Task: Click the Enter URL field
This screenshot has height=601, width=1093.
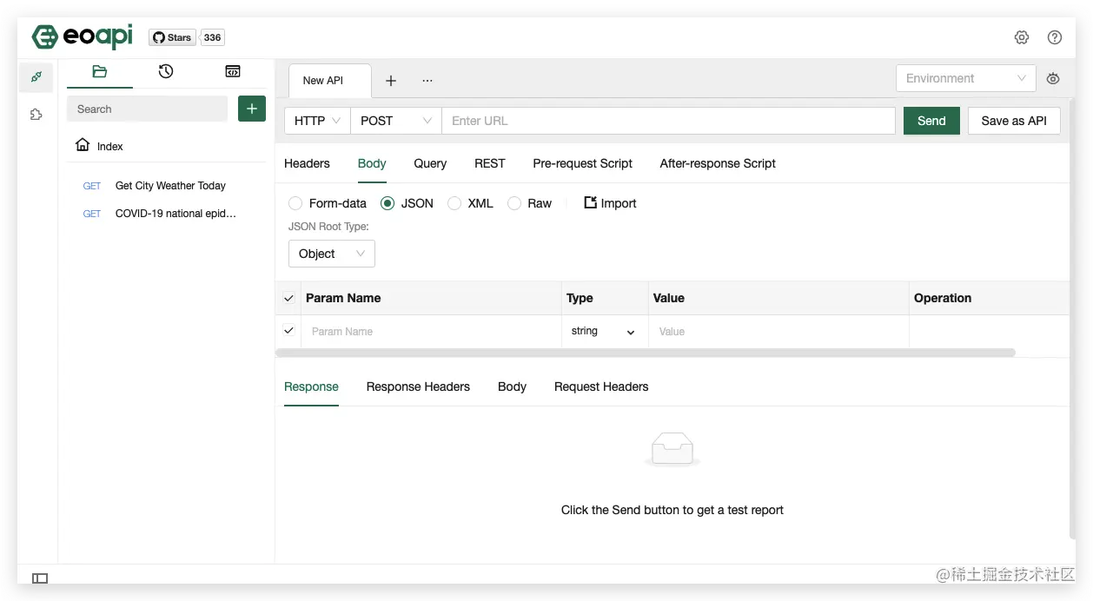Action: coord(668,121)
